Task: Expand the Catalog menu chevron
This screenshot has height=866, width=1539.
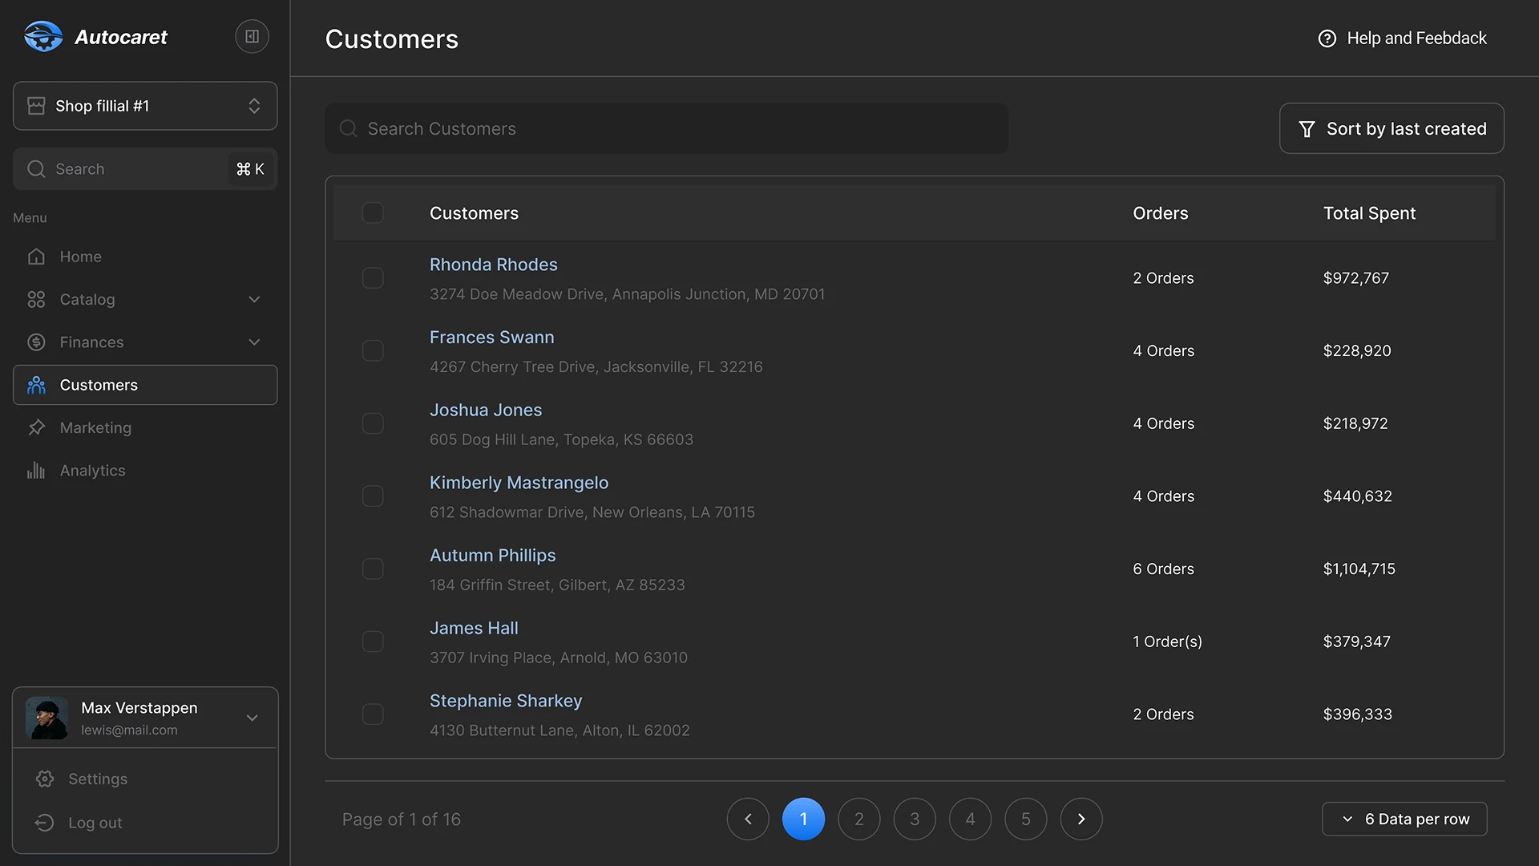Action: pos(254,299)
